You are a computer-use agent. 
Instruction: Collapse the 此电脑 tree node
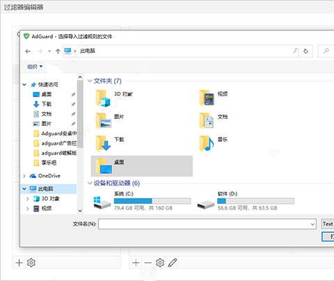tap(24, 188)
